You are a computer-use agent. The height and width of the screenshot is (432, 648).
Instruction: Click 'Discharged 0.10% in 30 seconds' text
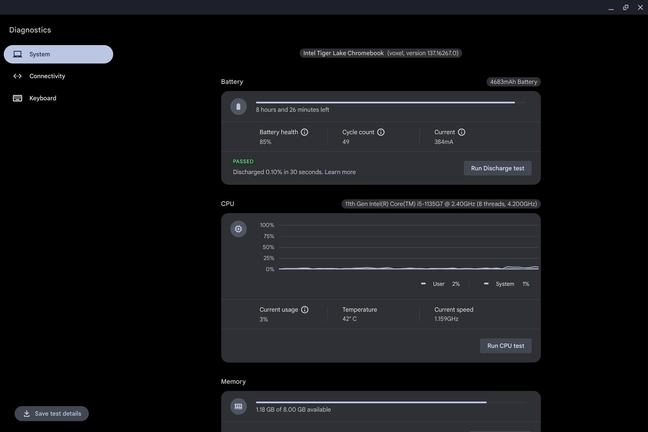point(278,172)
